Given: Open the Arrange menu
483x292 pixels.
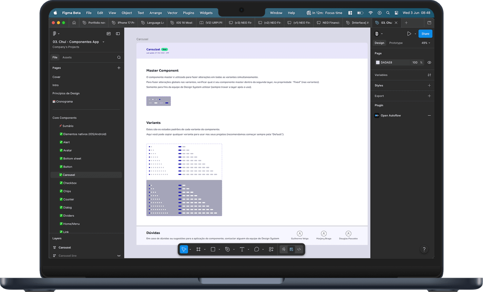Looking at the screenshot, I should tap(155, 13).
